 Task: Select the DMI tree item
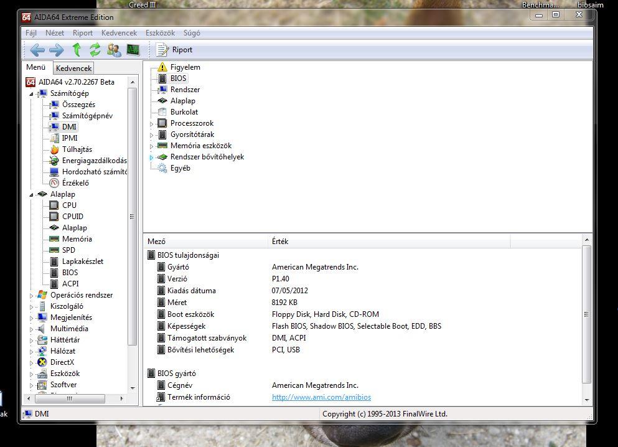click(69, 127)
